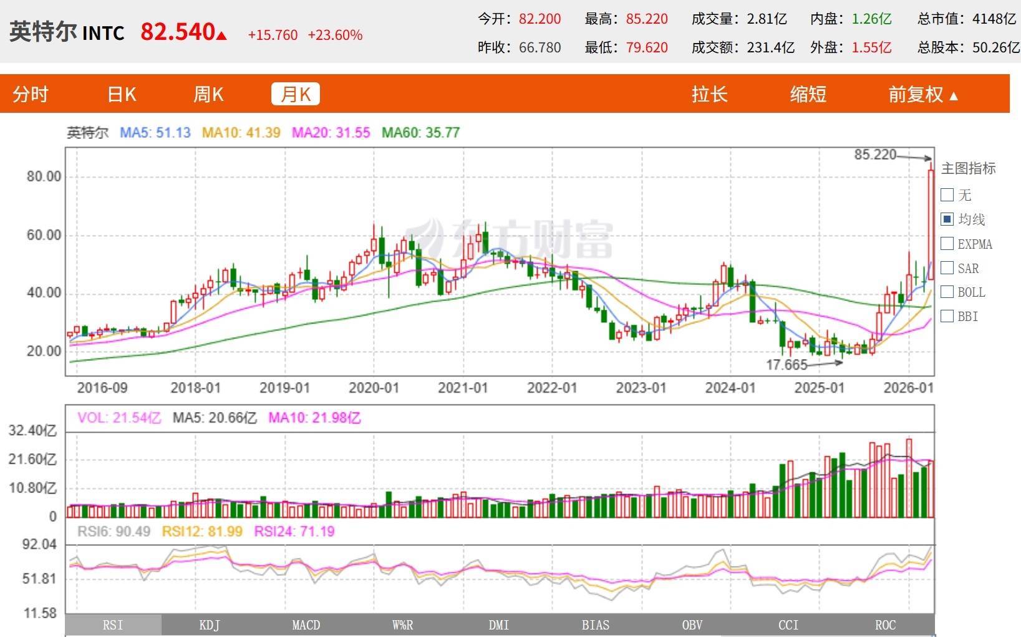Switch to the KDJ indicator tab
The width and height of the screenshot is (1021, 637).
(x=210, y=625)
